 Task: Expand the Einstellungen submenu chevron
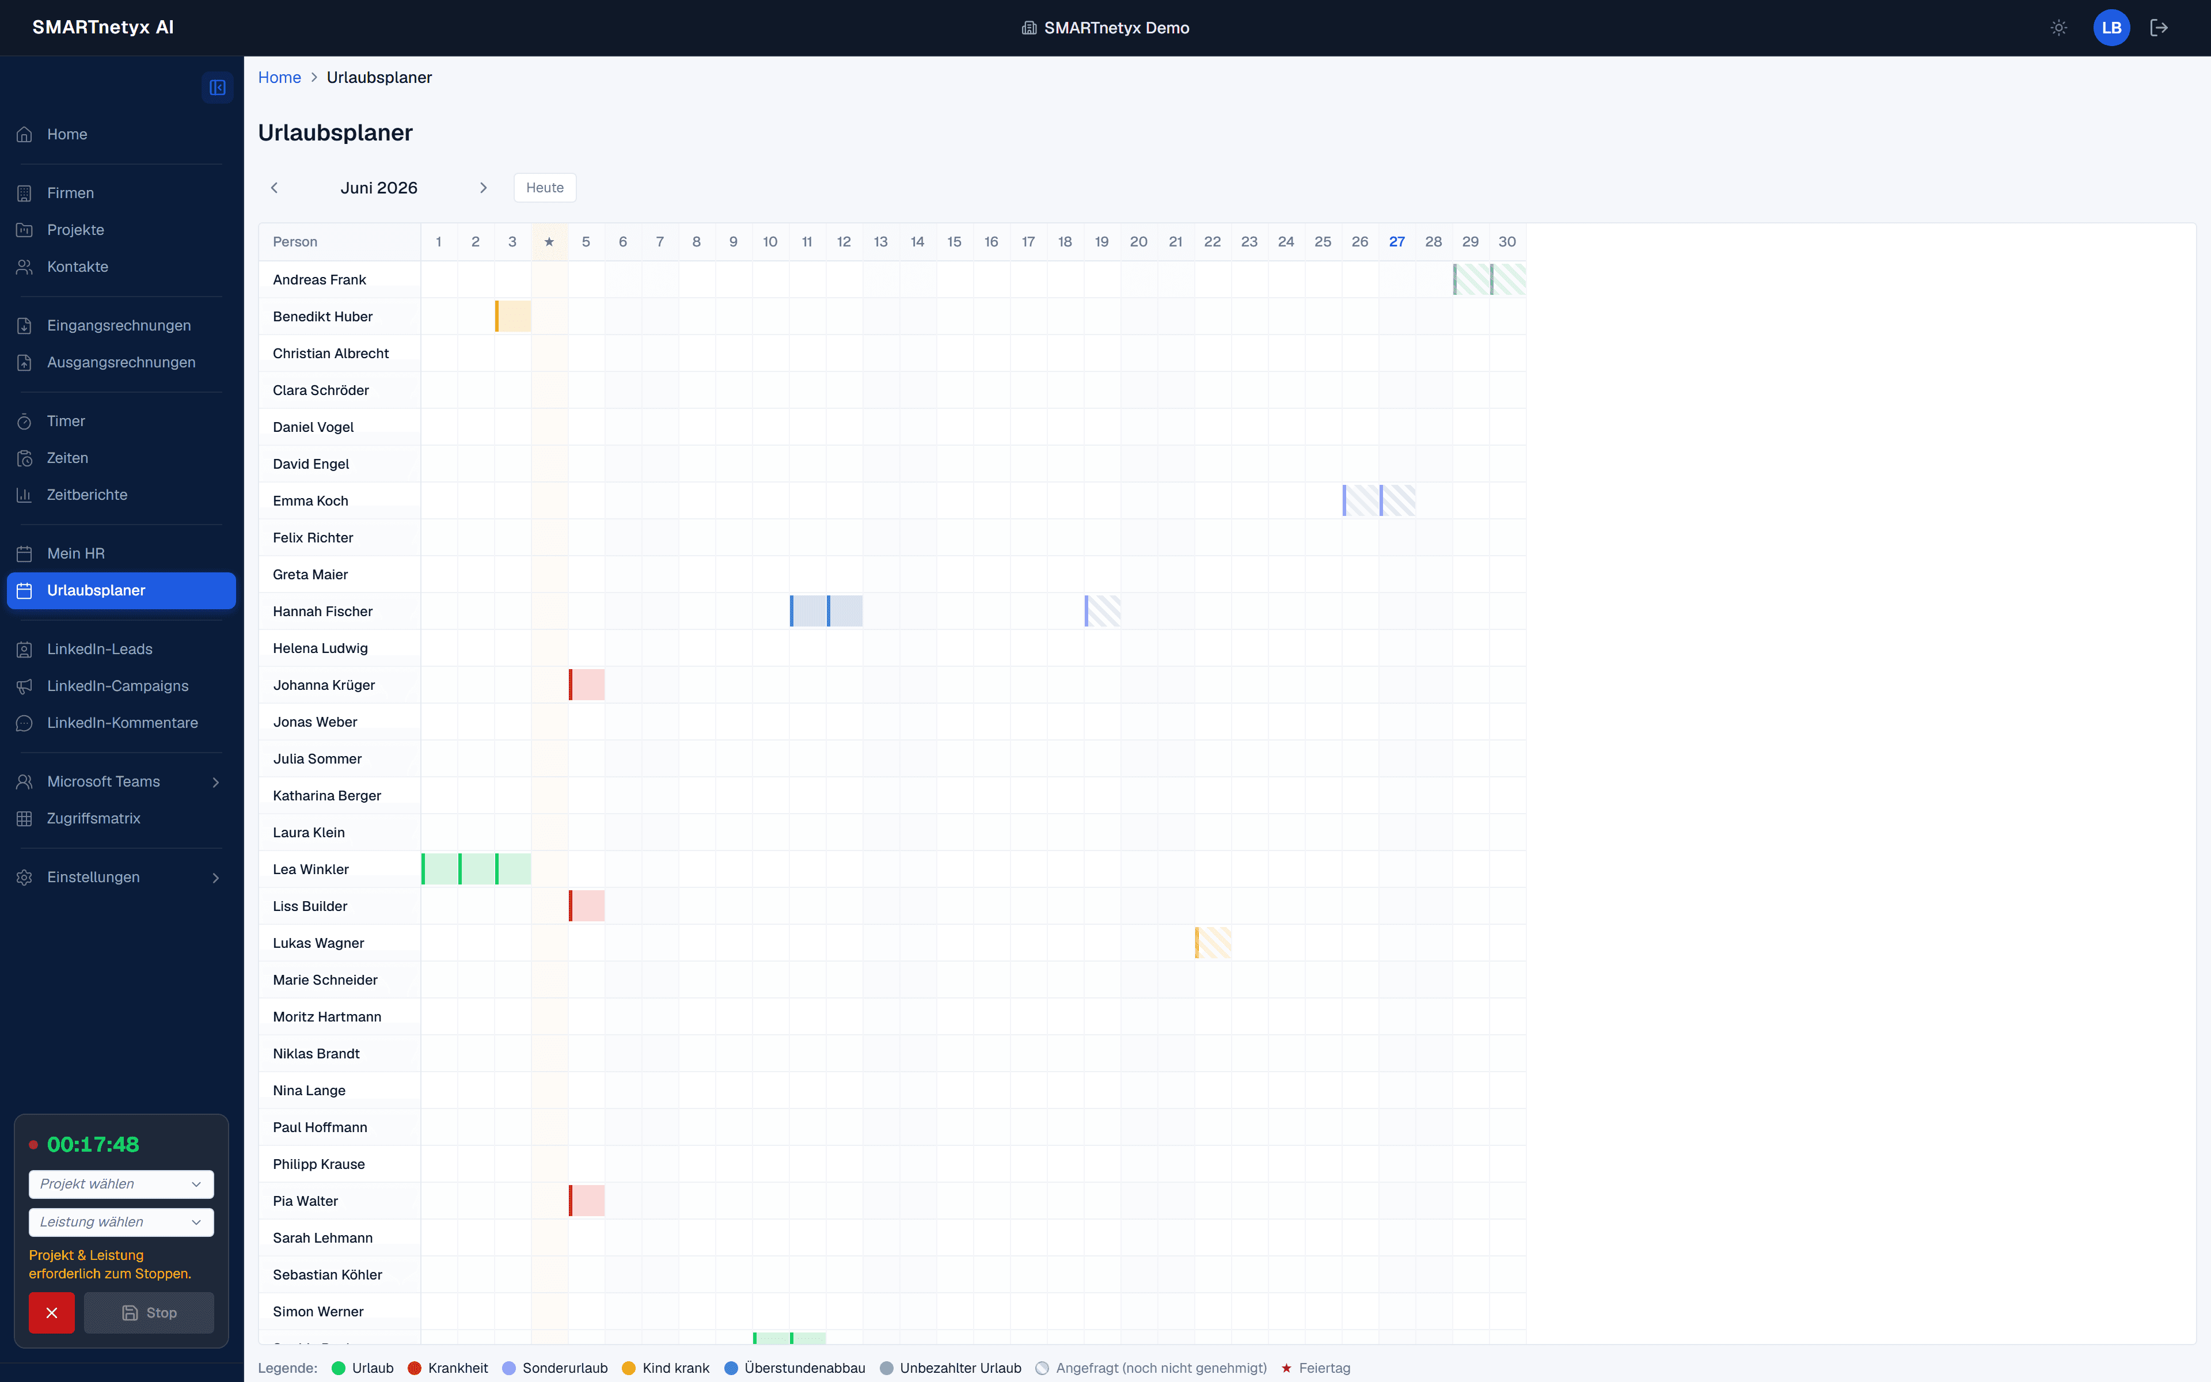(x=215, y=878)
